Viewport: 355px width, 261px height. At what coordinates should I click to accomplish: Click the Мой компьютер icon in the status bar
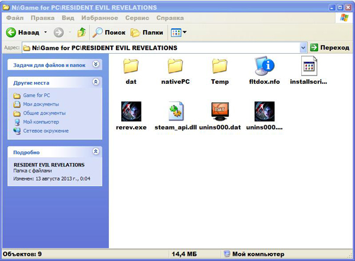tap(227, 254)
